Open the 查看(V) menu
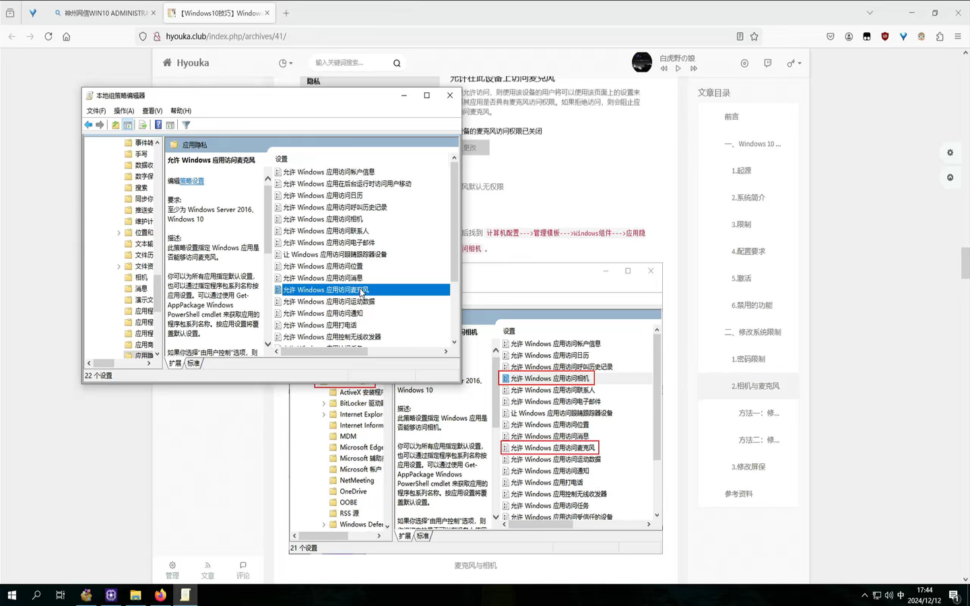This screenshot has height=606, width=970. click(152, 110)
